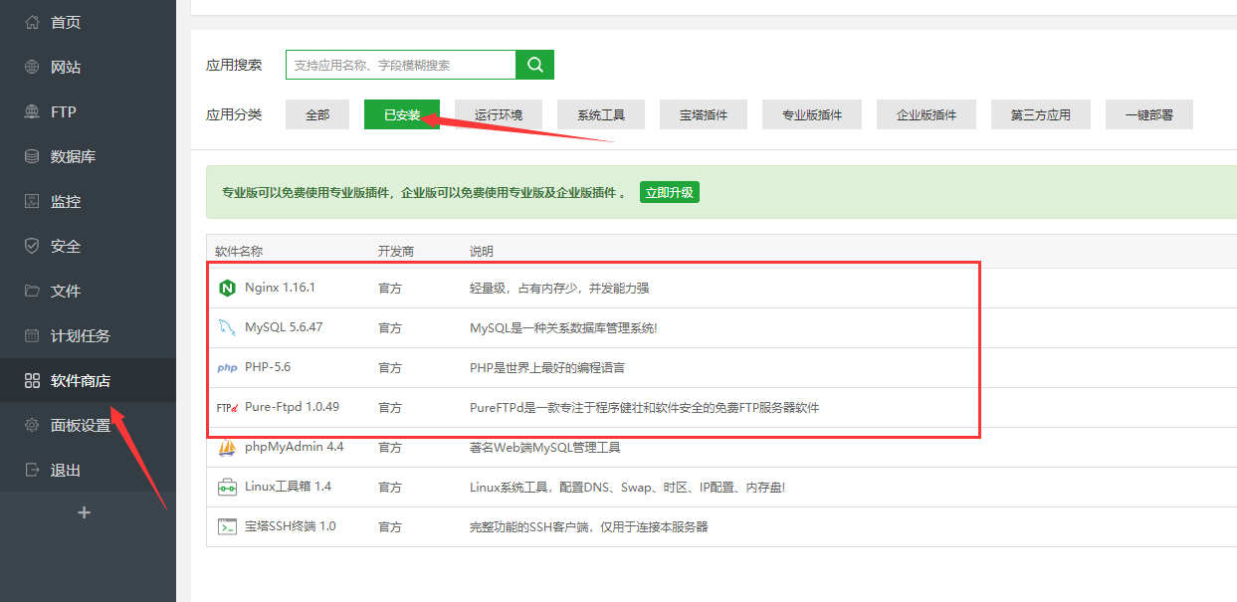Click the calendar icon beside 计划任务
Viewport: 1237px width, 602px height.
(x=32, y=335)
